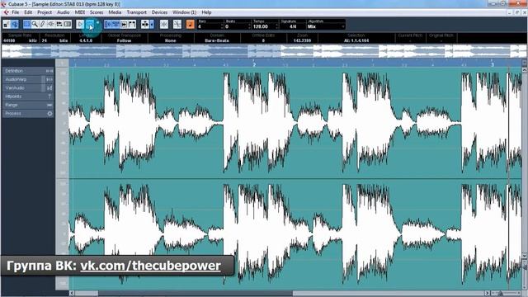Adjust the Tempo stepper arrows
The height and width of the screenshot is (297, 528).
(277, 26)
